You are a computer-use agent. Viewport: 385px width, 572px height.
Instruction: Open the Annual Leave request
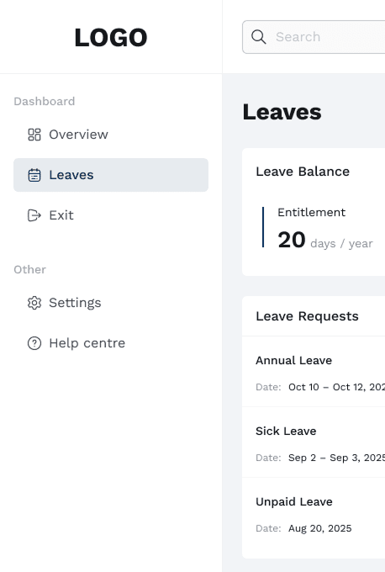coord(314,372)
